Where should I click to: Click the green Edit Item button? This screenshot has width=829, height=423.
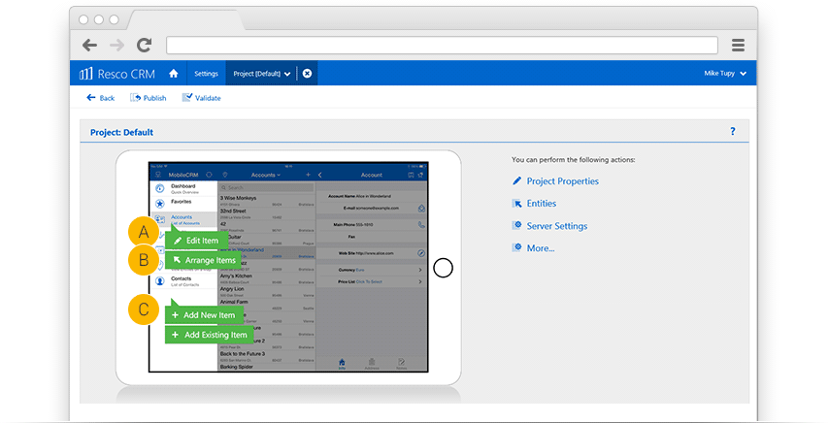pos(196,240)
